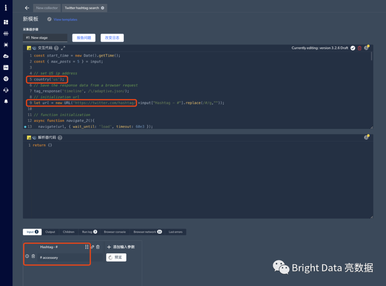The width and height of the screenshot is (386, 286).
Task: Go back using the left arrow
Action: 27,8
